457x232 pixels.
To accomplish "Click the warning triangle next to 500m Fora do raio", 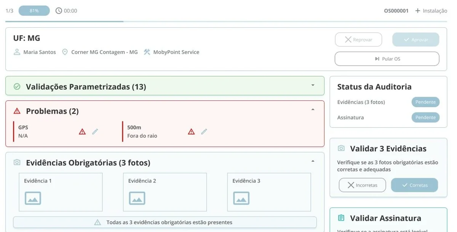I will 191,132.
